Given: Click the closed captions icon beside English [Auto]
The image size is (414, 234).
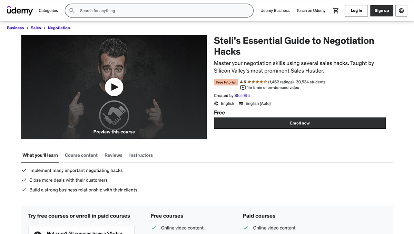Looking at the screenshot, I should tap(241, 103).
